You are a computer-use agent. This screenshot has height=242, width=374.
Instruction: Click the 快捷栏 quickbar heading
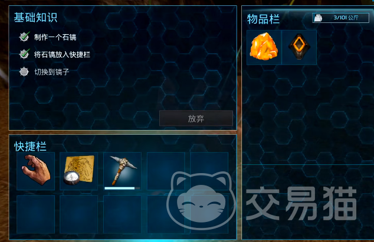point(30,146)
